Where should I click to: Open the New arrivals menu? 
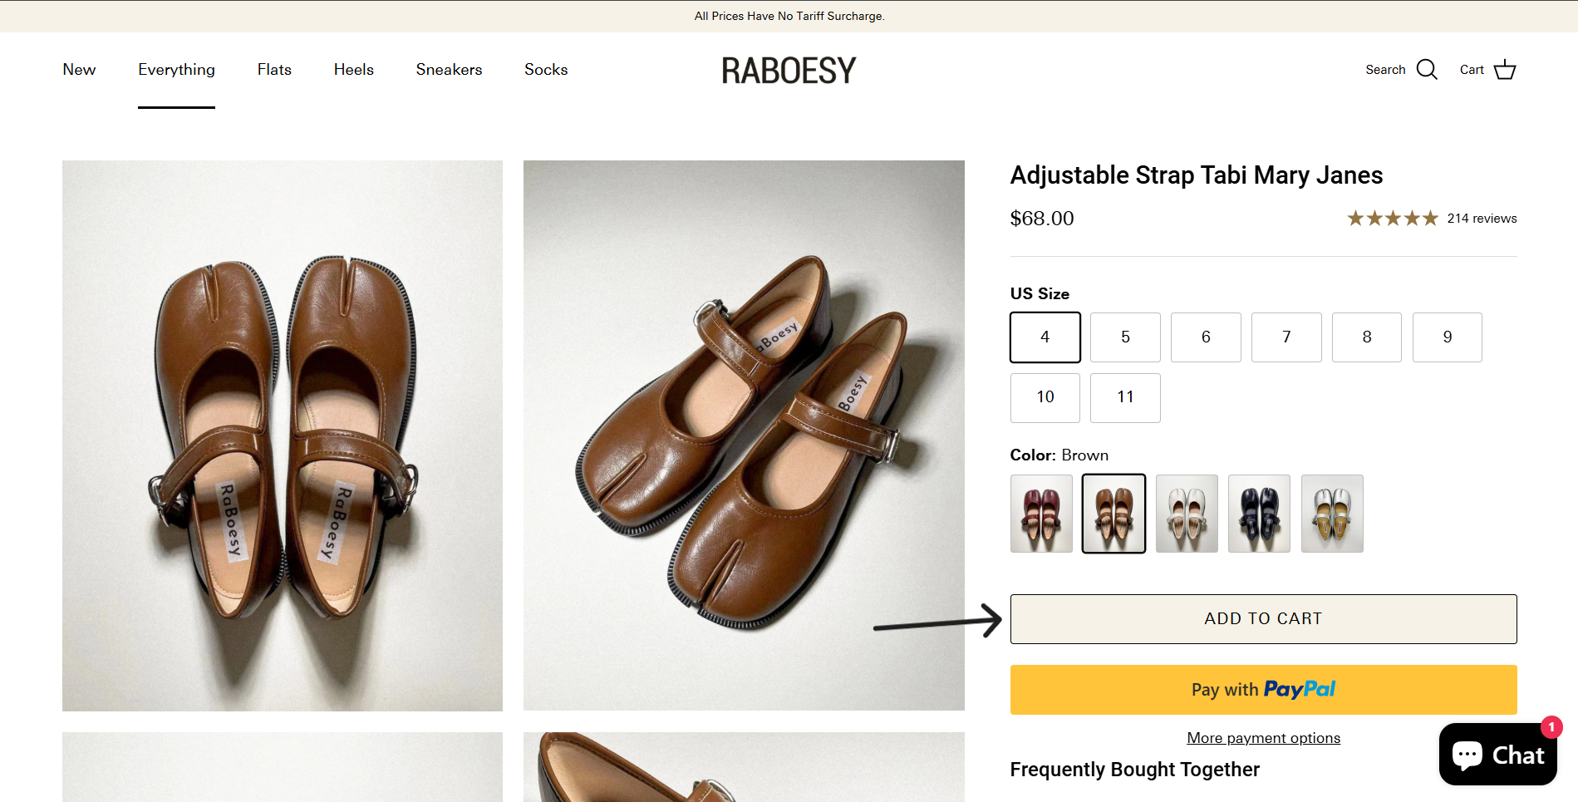click(x=79, y=70)
